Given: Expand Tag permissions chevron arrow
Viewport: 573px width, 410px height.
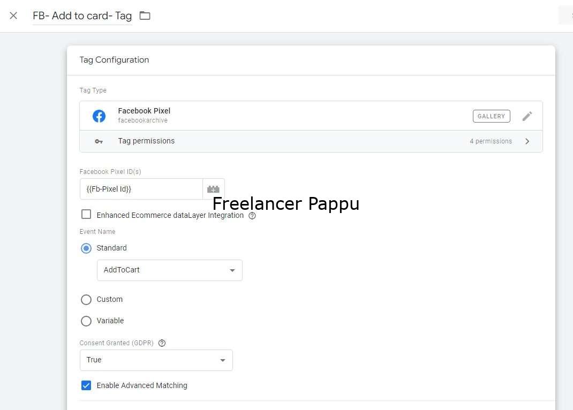Looking at the screenshot, I should coord(527,141).
